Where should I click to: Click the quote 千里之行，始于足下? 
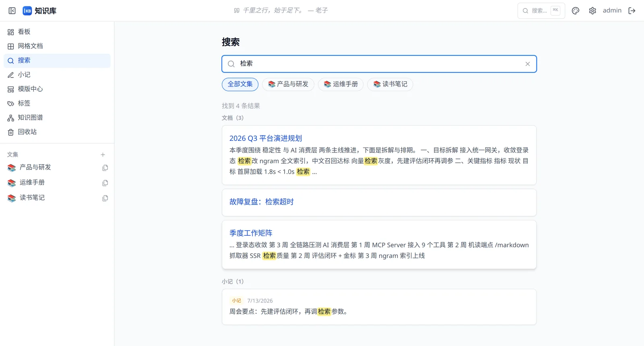click(273, 10)
